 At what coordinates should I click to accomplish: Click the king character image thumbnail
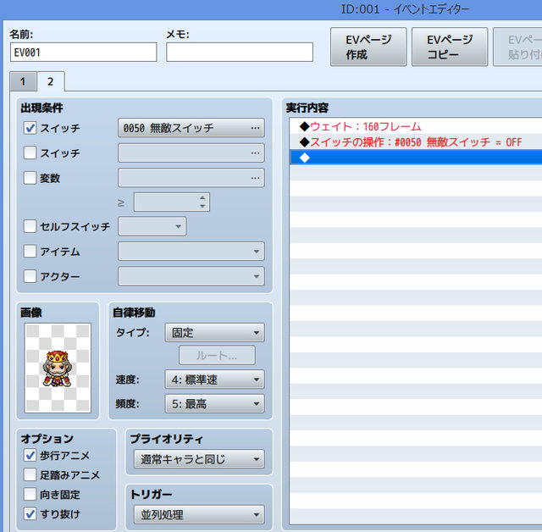click(x=58, y=368)
